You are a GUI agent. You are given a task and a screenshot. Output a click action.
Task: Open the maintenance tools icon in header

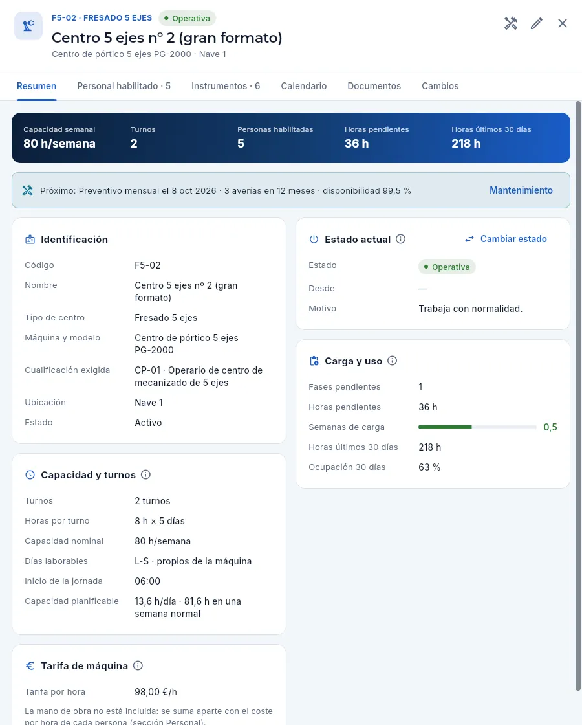pos(510,23)
